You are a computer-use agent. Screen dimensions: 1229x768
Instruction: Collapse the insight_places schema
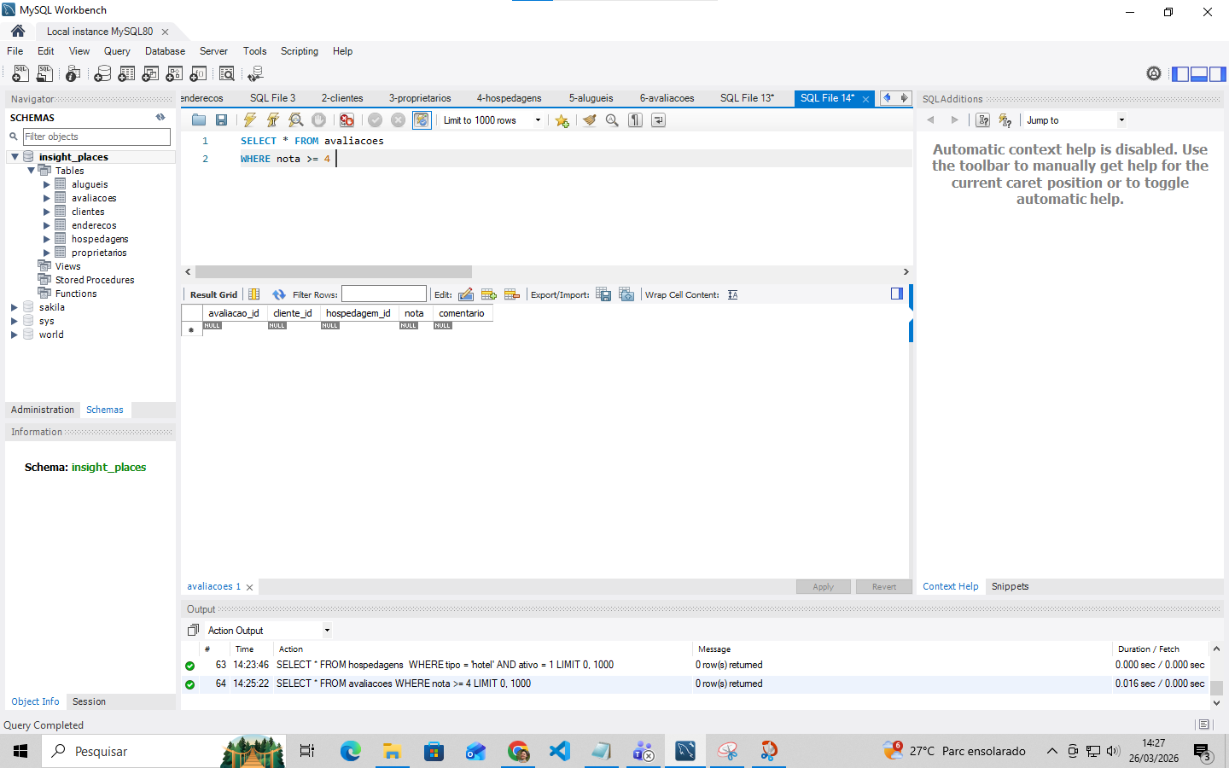[x=15, y=157]
